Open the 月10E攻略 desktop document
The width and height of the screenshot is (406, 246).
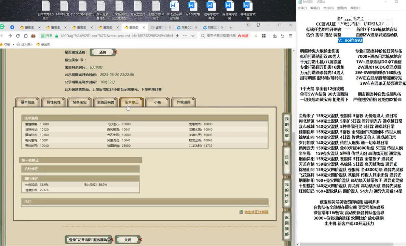click(192, 10)
